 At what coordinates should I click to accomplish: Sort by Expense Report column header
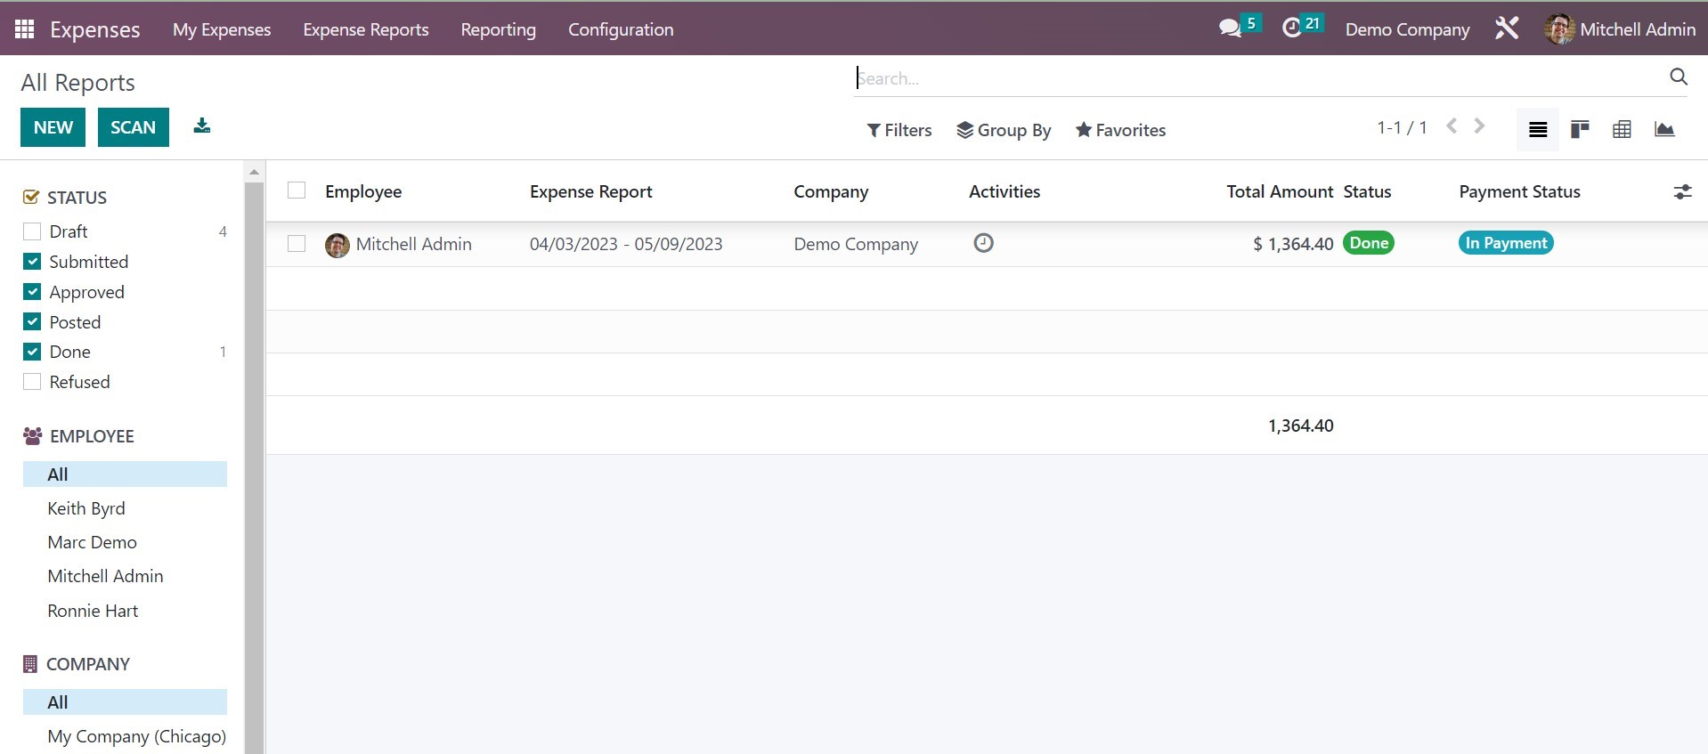(x=591, y=191)
